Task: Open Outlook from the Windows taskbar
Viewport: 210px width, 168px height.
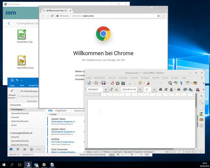Action: coord(36,164)
